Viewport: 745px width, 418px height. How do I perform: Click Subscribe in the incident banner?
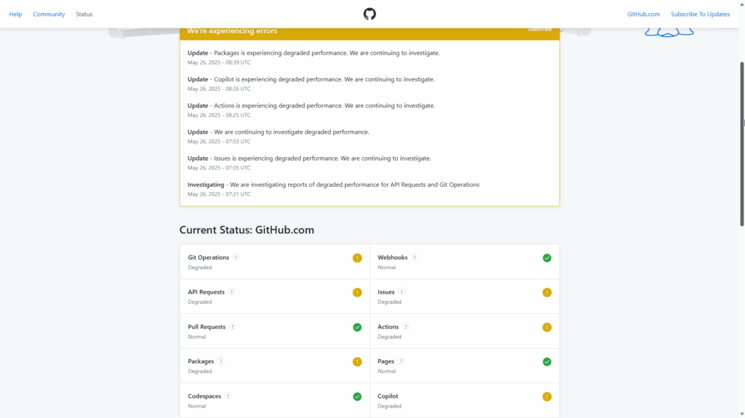pyautogui.click(x=540, y=30)
